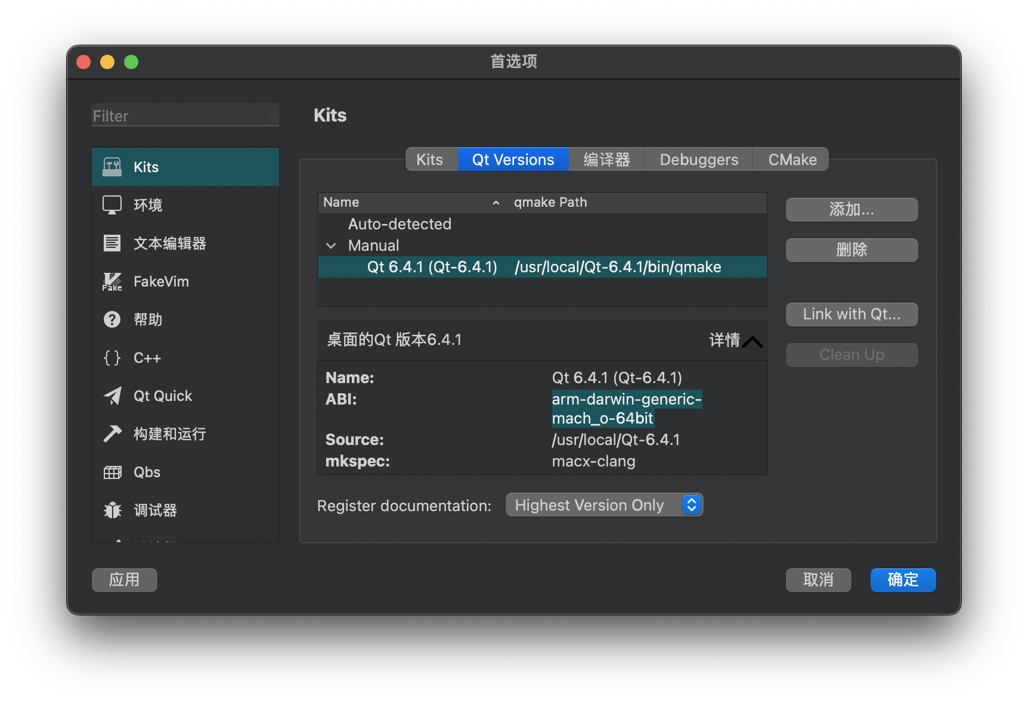Viewport: 1028px width, 703px height.
Task: Switch to the Kits tab
Action: 432,160
